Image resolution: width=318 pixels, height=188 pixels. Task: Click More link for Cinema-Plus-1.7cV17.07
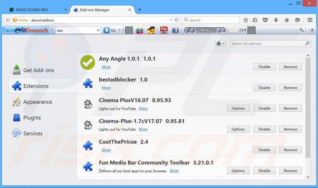coord(143,129)
